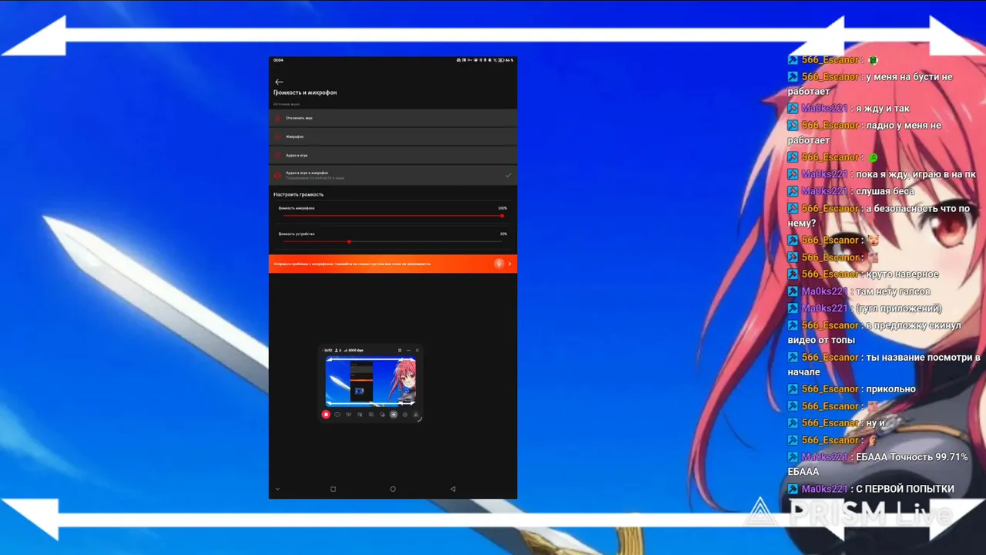
Task: Click chat message 'ладно у меня не работает'
Action: [864, 133]
